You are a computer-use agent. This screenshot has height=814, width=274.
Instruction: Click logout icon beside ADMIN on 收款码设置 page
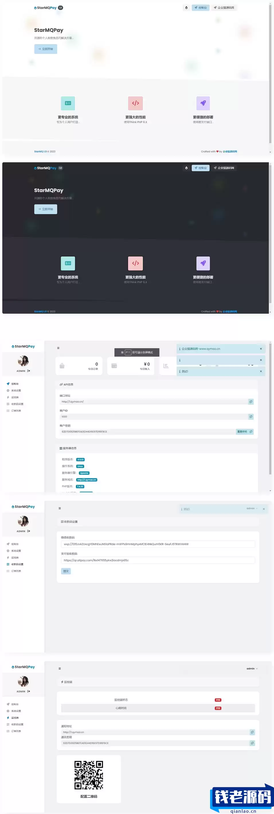29,531
